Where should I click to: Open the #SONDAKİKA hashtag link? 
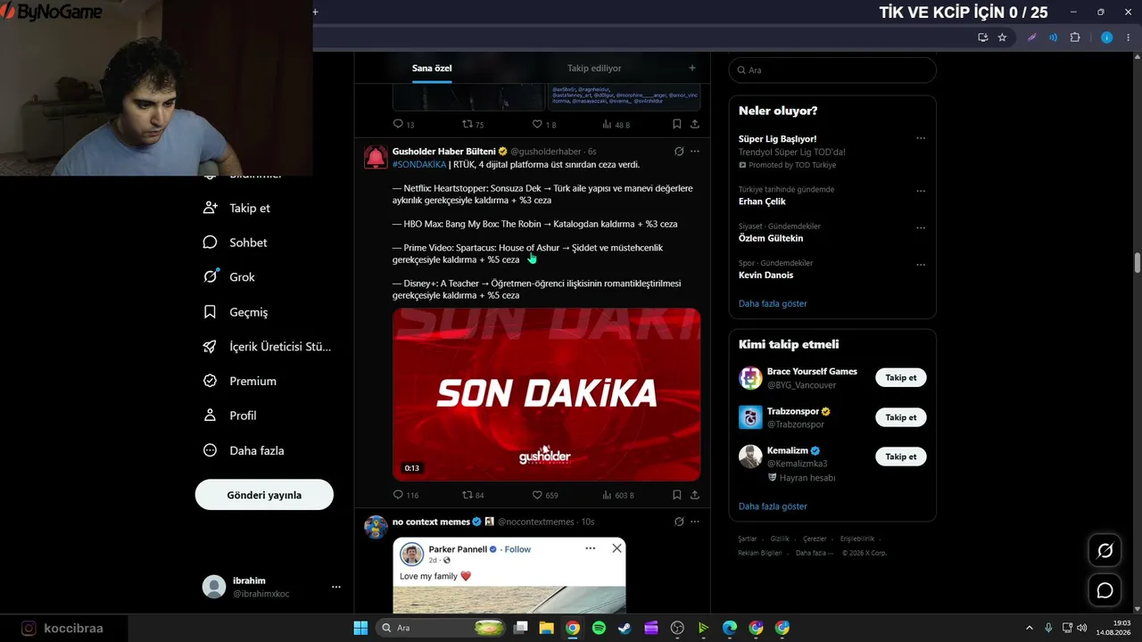(x=419, y=165)
